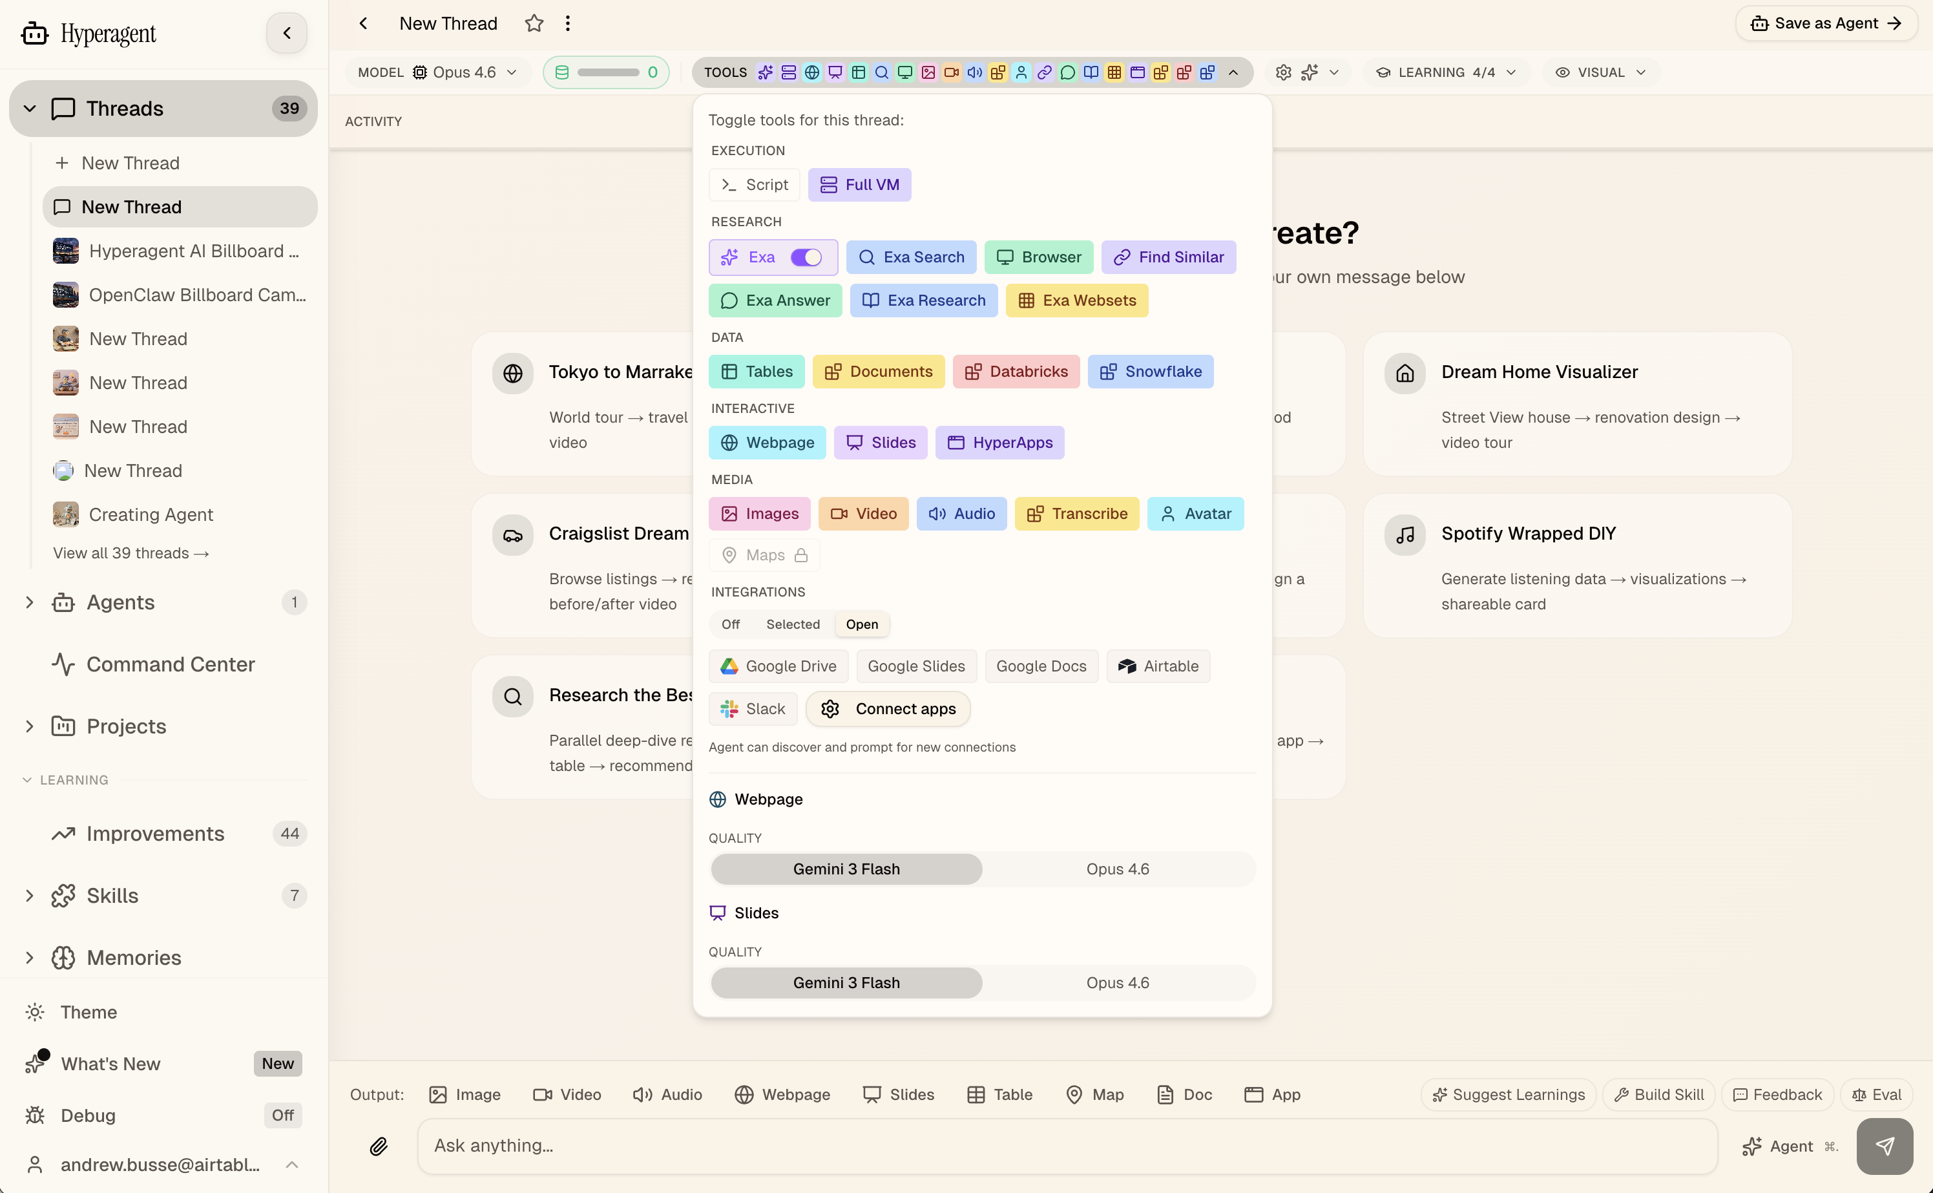Click the Connect apps button

coord(889,708)
